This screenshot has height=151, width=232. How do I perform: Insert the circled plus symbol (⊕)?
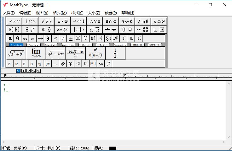[x=70, y=64]
